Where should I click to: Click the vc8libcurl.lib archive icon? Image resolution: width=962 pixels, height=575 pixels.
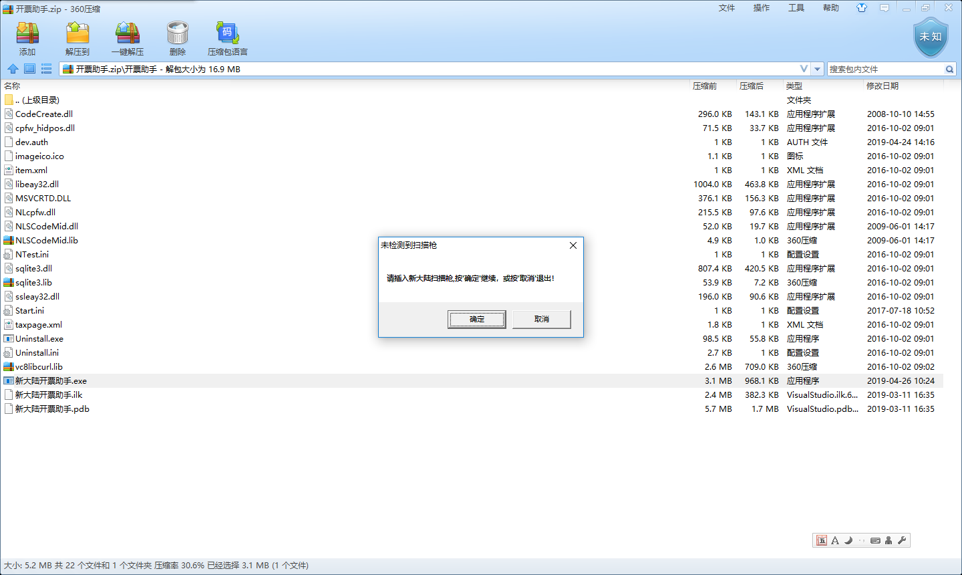[9, 366]
